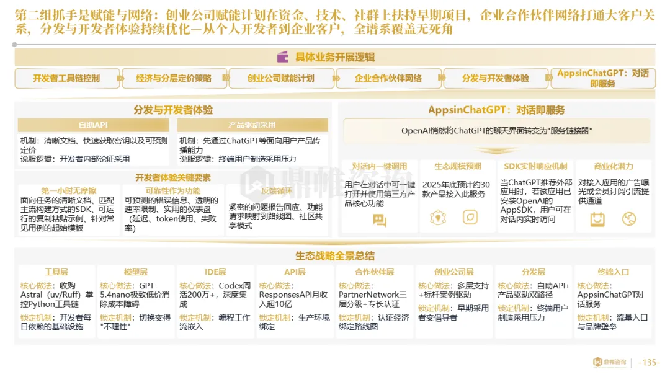670x377 pixels.
Task: Click the 反馈循环 card title
Action: click(x=277, y=191)
